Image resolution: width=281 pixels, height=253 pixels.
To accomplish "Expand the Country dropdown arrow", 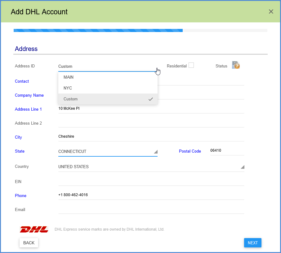I will 242,167.
